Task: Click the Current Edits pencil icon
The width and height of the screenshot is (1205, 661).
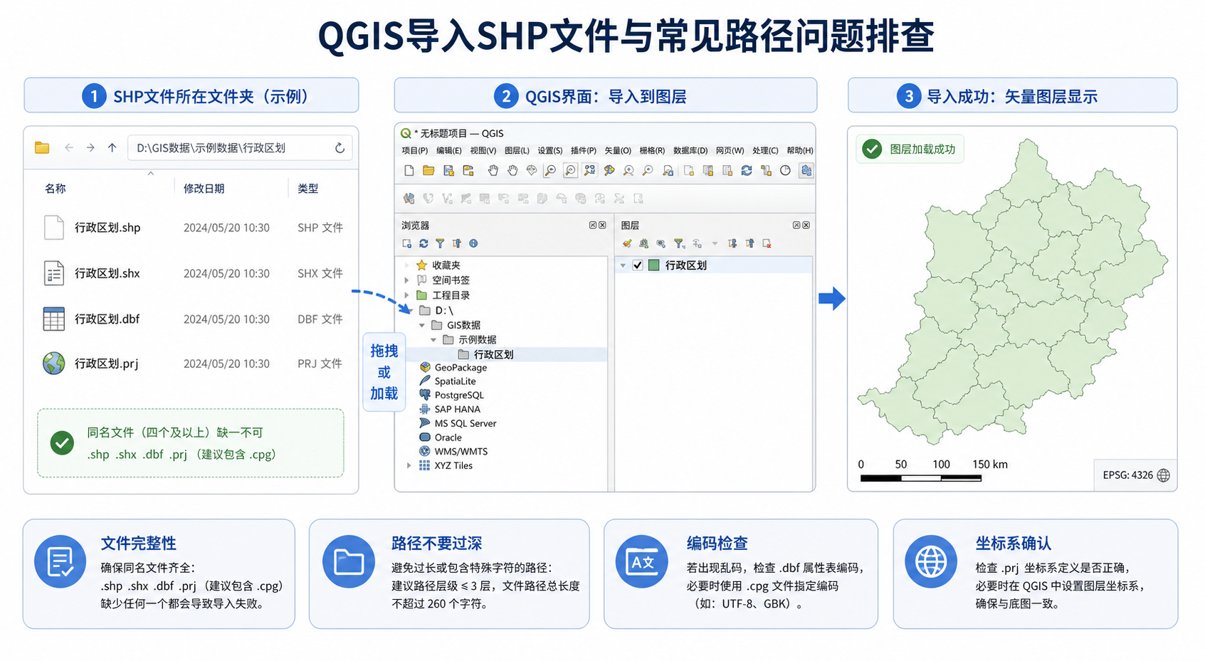Action: [409, 198]
